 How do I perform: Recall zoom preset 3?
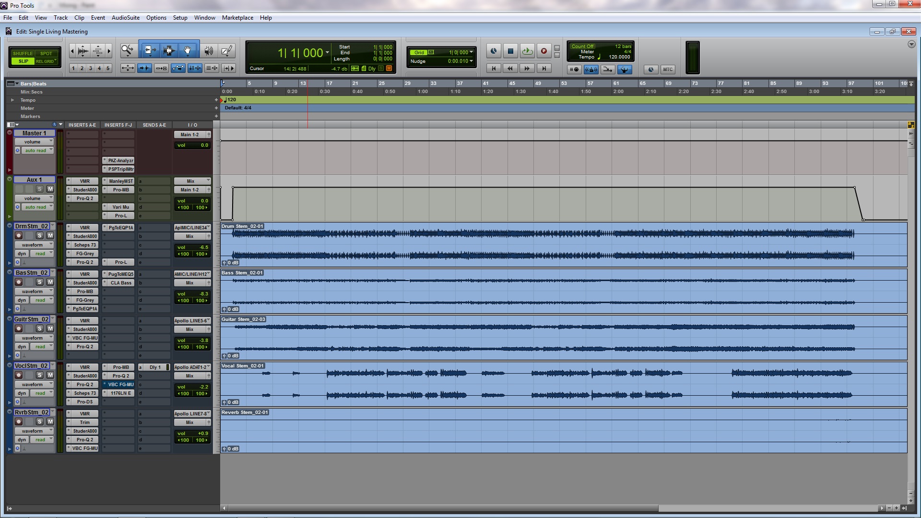tap(90, 68)
